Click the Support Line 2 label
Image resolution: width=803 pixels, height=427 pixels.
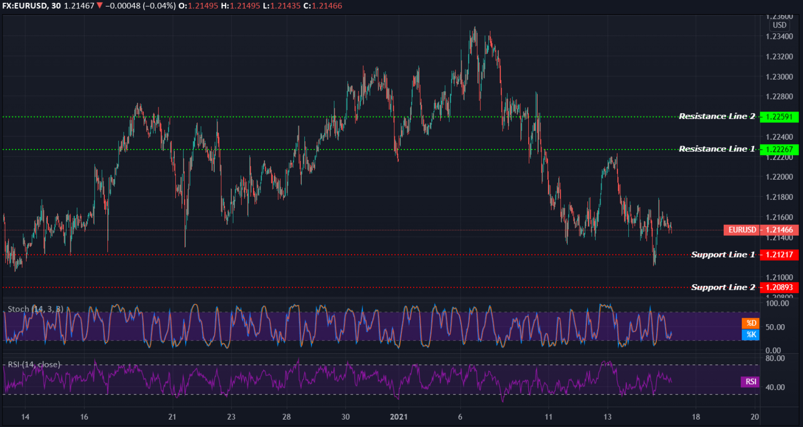coord(723,287)
